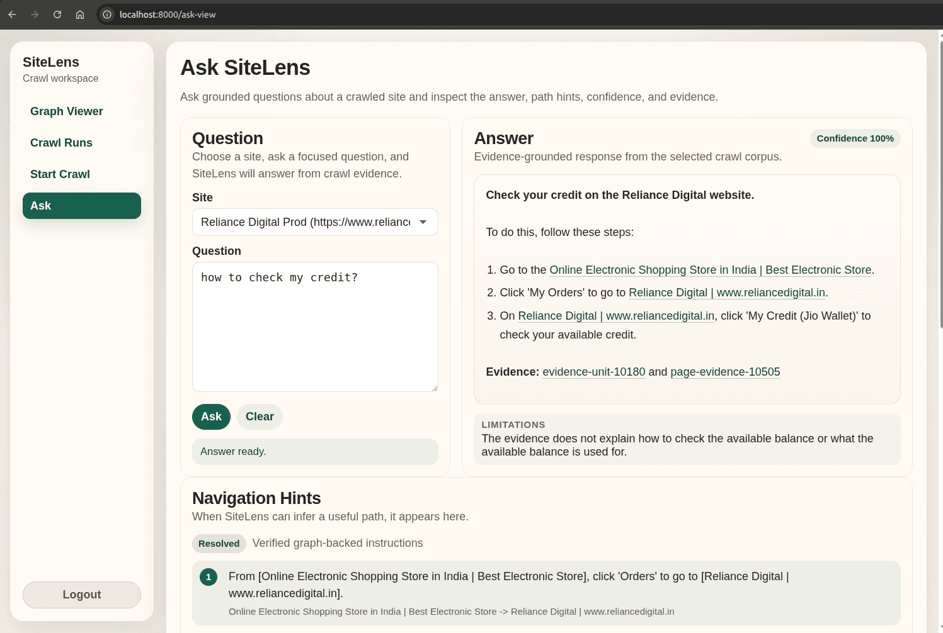
Task: Log out using Logout button
Action: (x=82, y=595)
